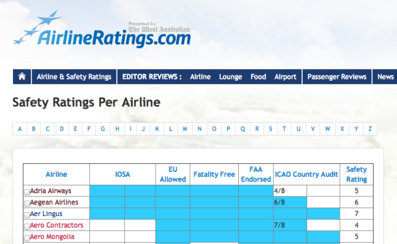Go to Lounge editor reviews
The height and width of the screenshot is (244, 397).
[230, 77]
